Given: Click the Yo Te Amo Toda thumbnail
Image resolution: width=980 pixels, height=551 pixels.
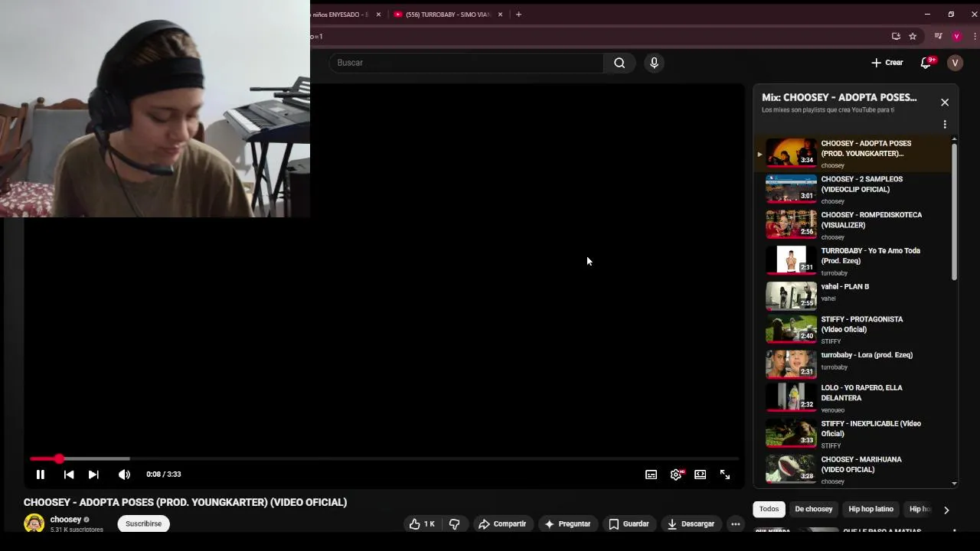Looking at the screenshot, I should pyautogui.click(x=791, y=259).
